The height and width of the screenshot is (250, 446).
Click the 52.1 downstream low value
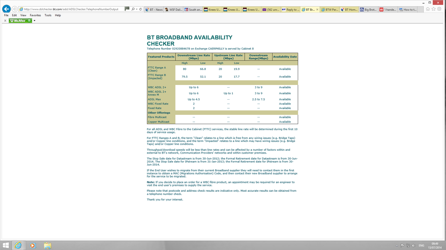click(203, 77)
